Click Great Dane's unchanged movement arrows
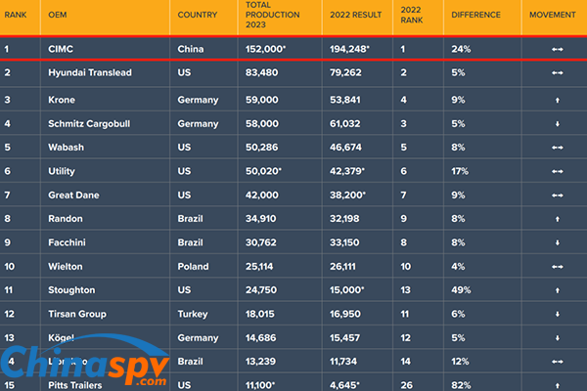This screenshot has width=587, height=391. coord(558,195)
